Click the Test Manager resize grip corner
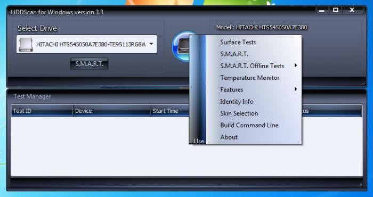This screenshot has height=197, width=373. pos(361,185)
